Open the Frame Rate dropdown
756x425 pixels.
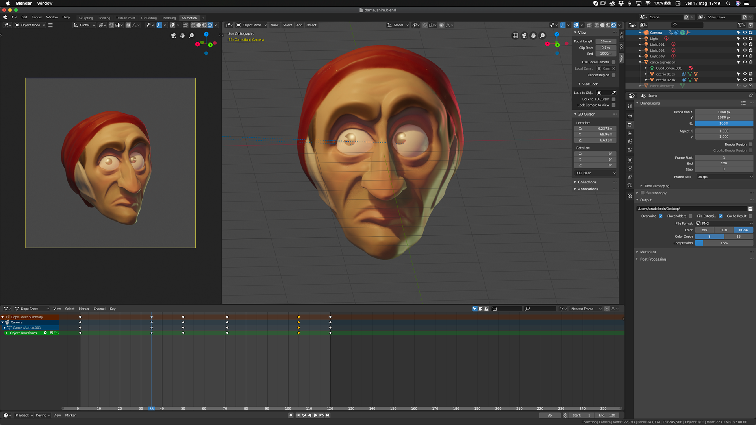[x=724, y=177]
